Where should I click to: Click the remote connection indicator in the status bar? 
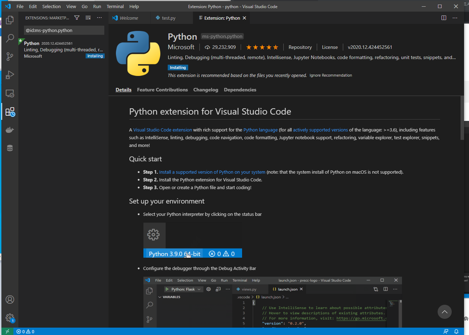coord(7,331)
